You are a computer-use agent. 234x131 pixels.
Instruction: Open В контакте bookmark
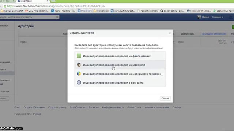(x=84, y=11)
